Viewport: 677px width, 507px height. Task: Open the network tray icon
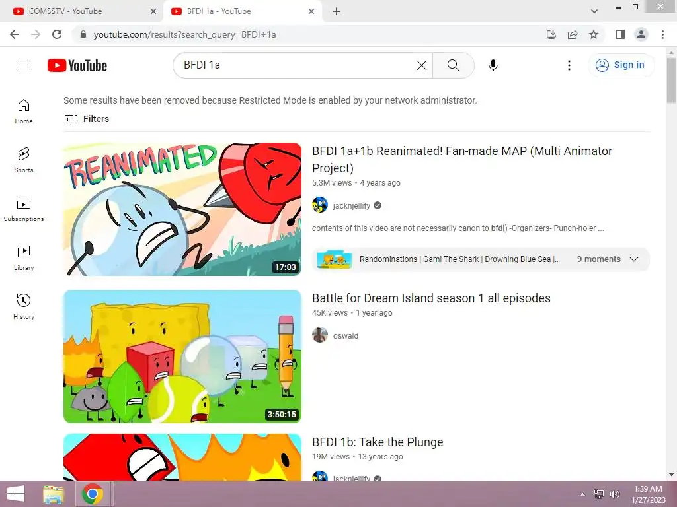[599, 494]
